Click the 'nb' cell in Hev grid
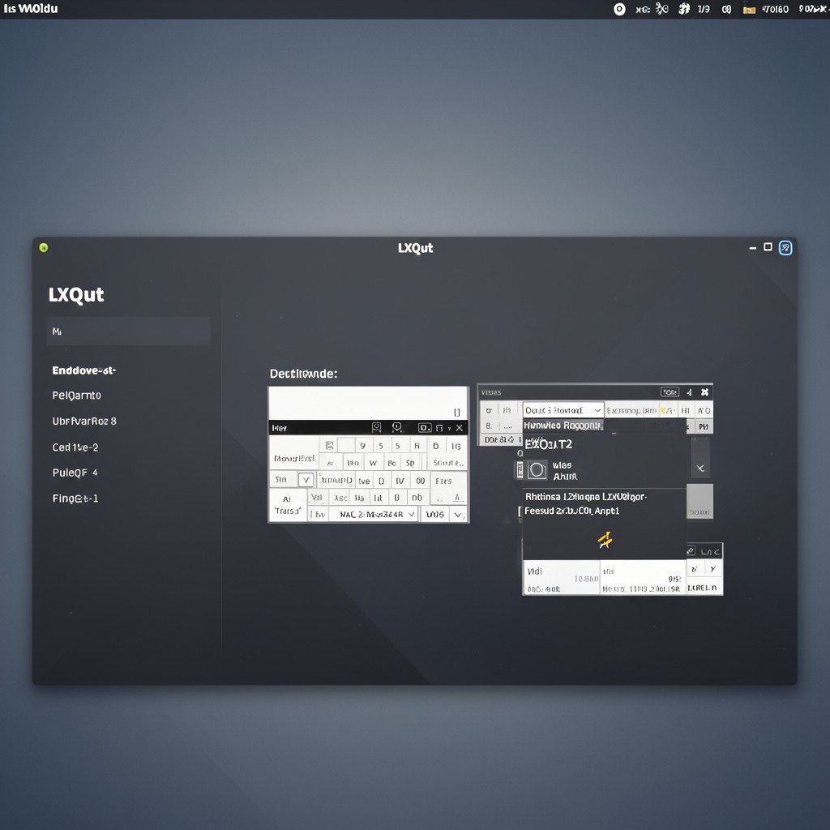 tap(417, 498)
